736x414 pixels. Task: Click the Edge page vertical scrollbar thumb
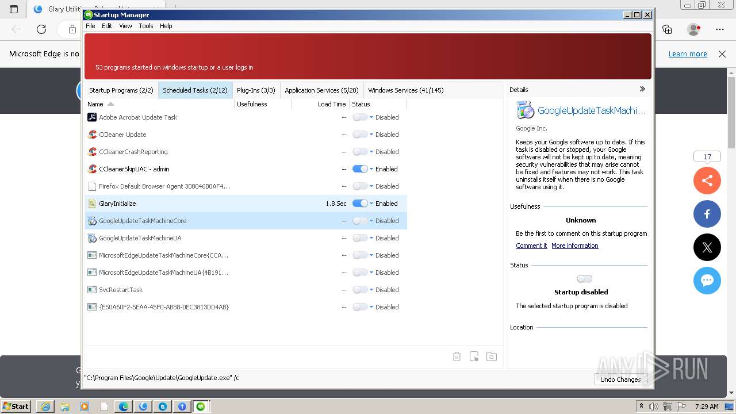coord(731,112)
